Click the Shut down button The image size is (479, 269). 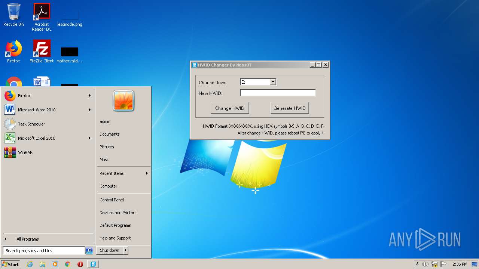(110, 250)
